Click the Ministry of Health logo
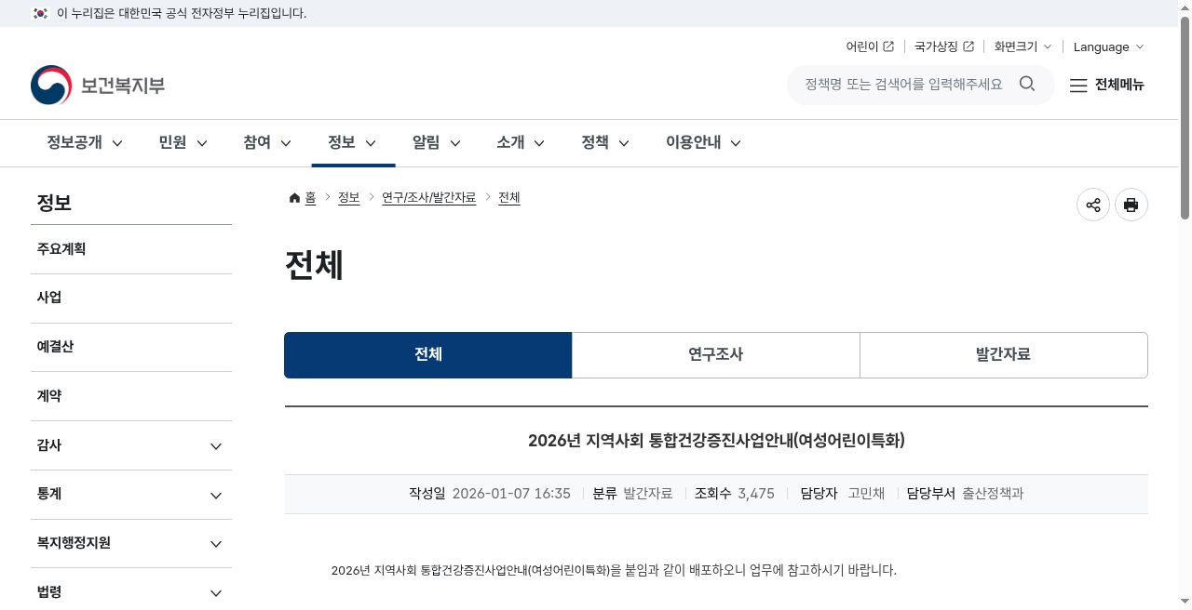Image resolution: width=1192 pixels, height=610 pixels. point(98,86)
